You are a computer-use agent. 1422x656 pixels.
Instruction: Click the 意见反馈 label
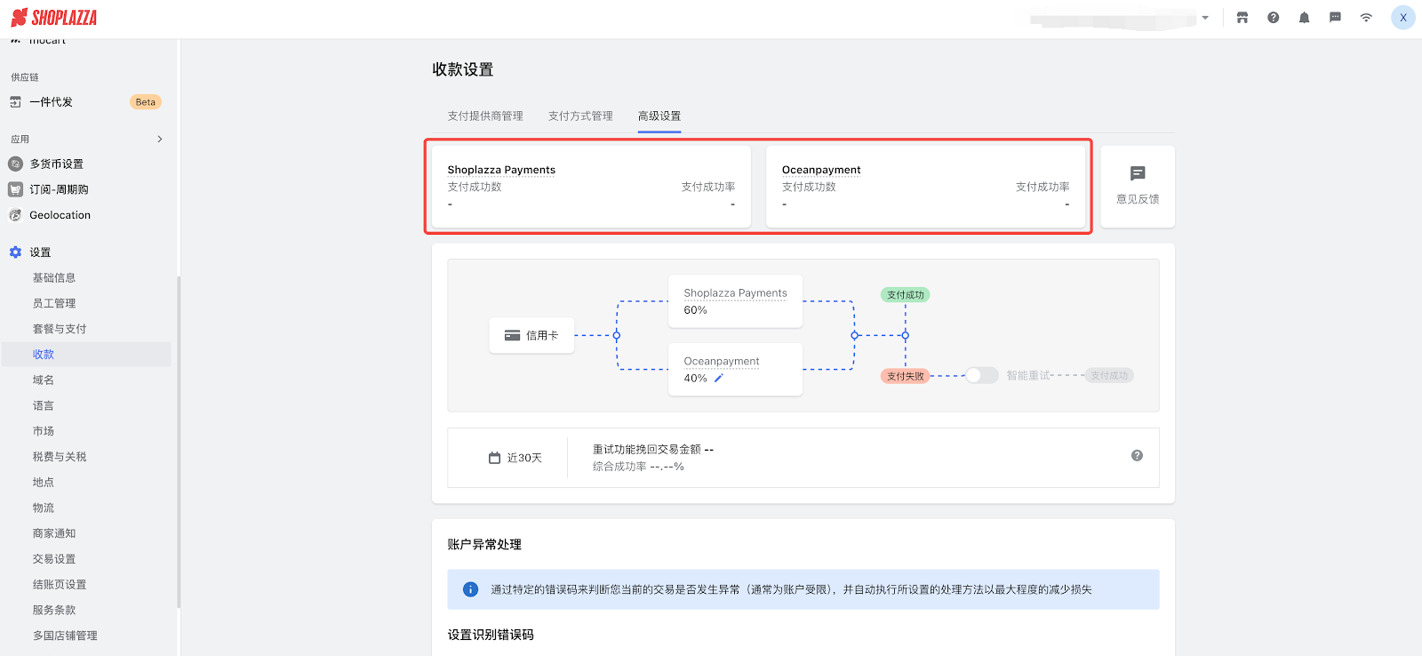1138,199
